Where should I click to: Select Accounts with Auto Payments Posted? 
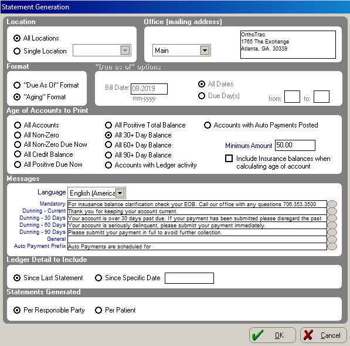coord(208,125)
